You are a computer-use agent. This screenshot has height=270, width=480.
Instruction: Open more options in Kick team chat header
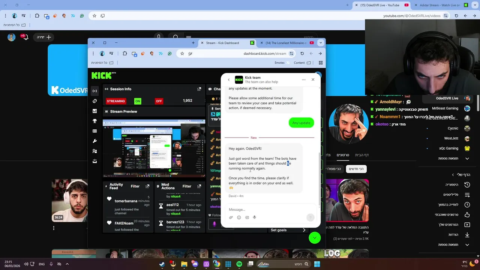tap(303, 79)
